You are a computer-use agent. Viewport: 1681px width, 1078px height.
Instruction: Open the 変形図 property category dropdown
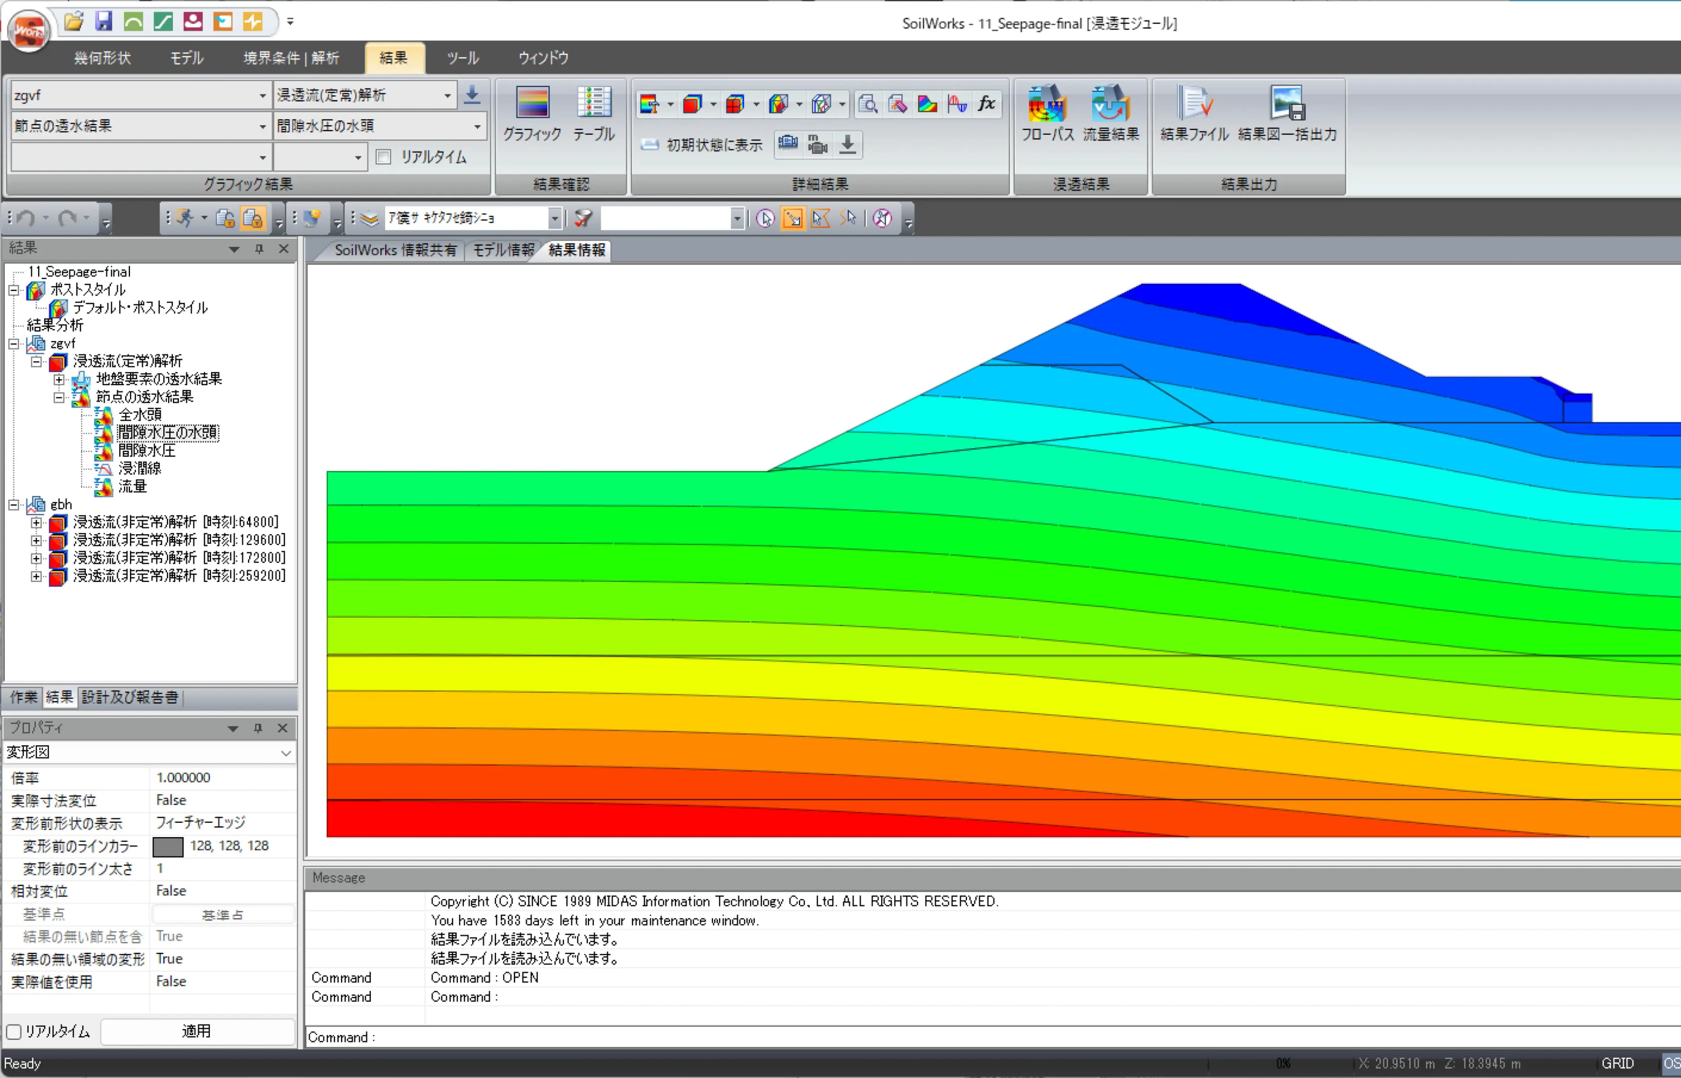(x=285, y=753)
